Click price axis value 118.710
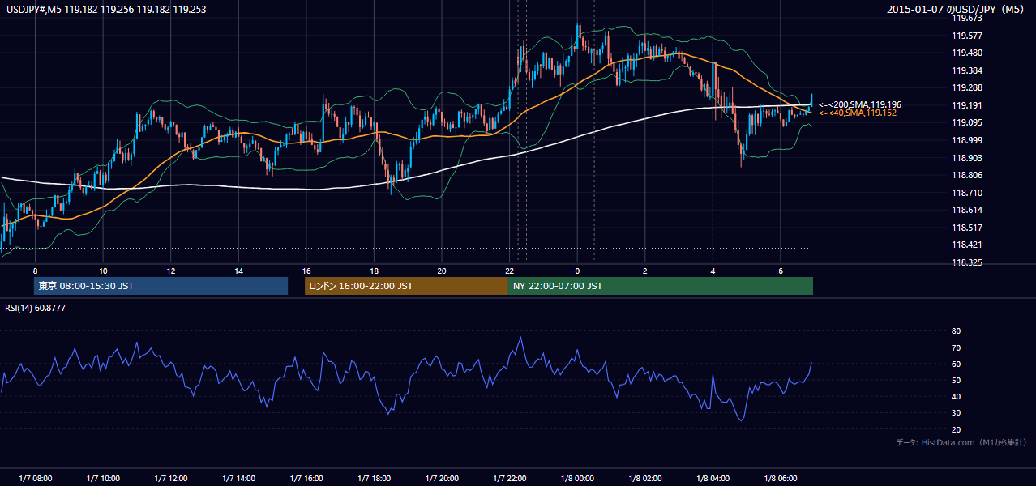 pyautogui.click(x=966, y=193)
